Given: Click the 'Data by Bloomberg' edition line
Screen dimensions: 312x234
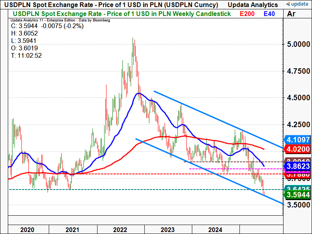Looking at the screenshot, I should pyautogui.click(x=60, y=20).
